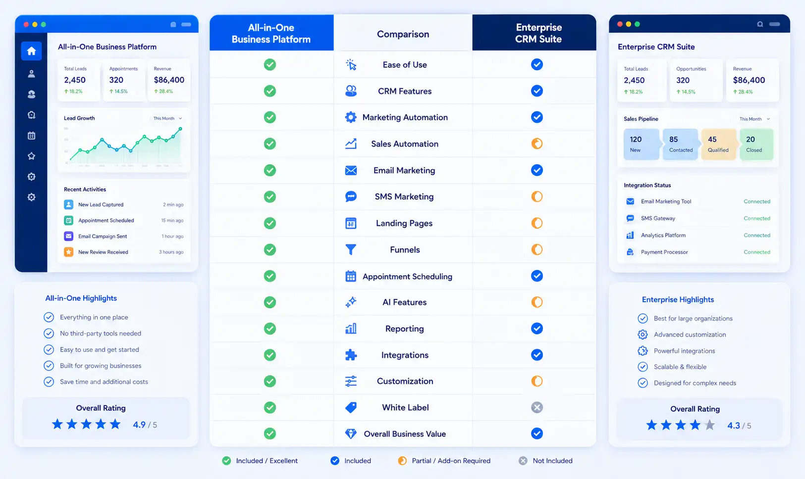Select the Enterprise CRM Suite column header

(x=534, y=33)
